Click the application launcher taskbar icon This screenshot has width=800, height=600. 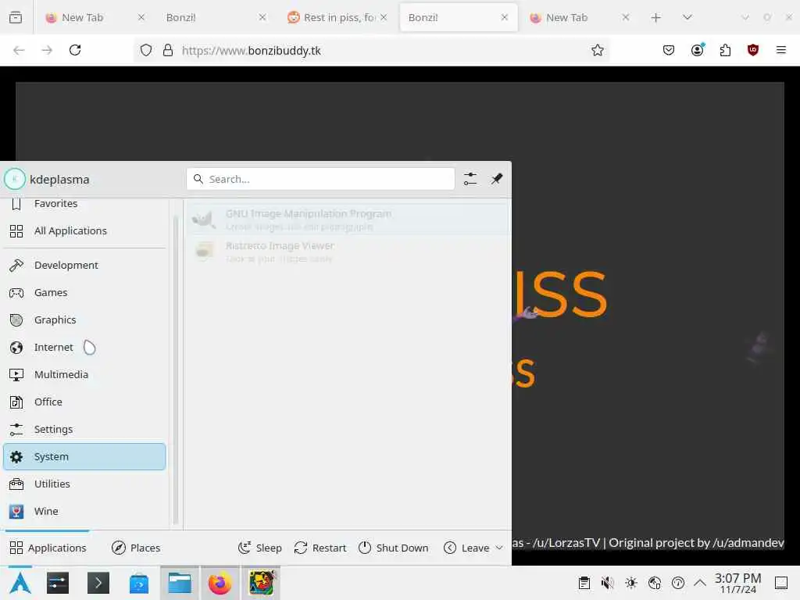pos(20,583)
